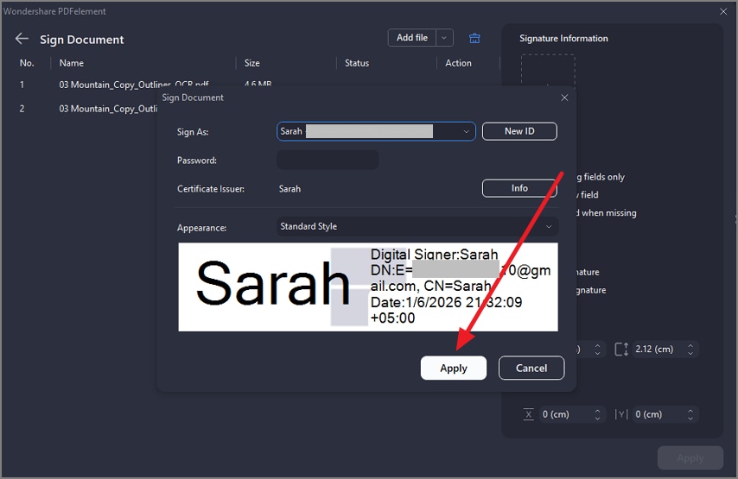Open the Sign As dropdown

376,132
